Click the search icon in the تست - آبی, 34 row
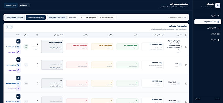223x103 pixels. tap(18, 83)
